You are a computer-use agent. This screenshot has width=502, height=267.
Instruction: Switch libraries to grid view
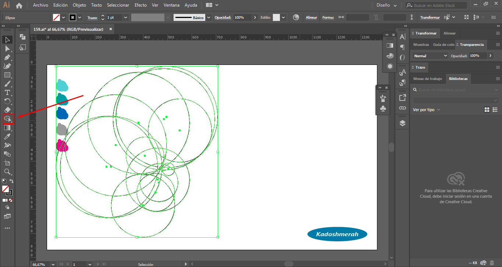pyautogui.click(x=487, y=110)
